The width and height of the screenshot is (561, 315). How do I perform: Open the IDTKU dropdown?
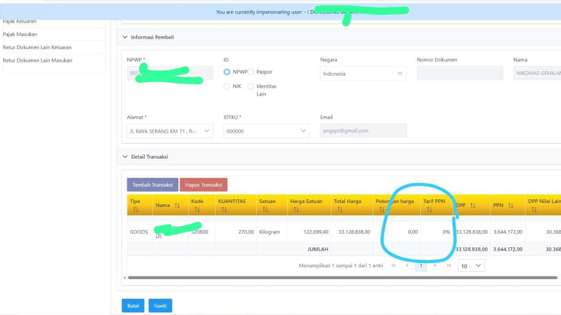tap(266, 131)
